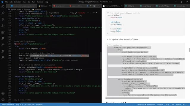Click the README preview vertical scrollbar thumb

click(x=189, y=50)
